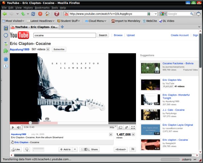Image resolution: width=203 pixels, height=163 pixels.
Task: Open the Upload link
Action: tap(131, 35)
